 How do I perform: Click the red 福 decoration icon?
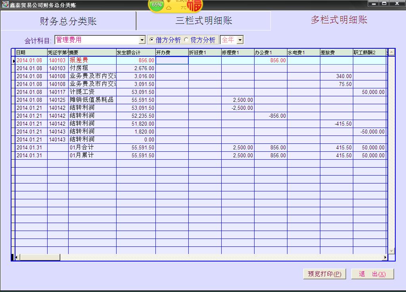(x=195, y=5)
